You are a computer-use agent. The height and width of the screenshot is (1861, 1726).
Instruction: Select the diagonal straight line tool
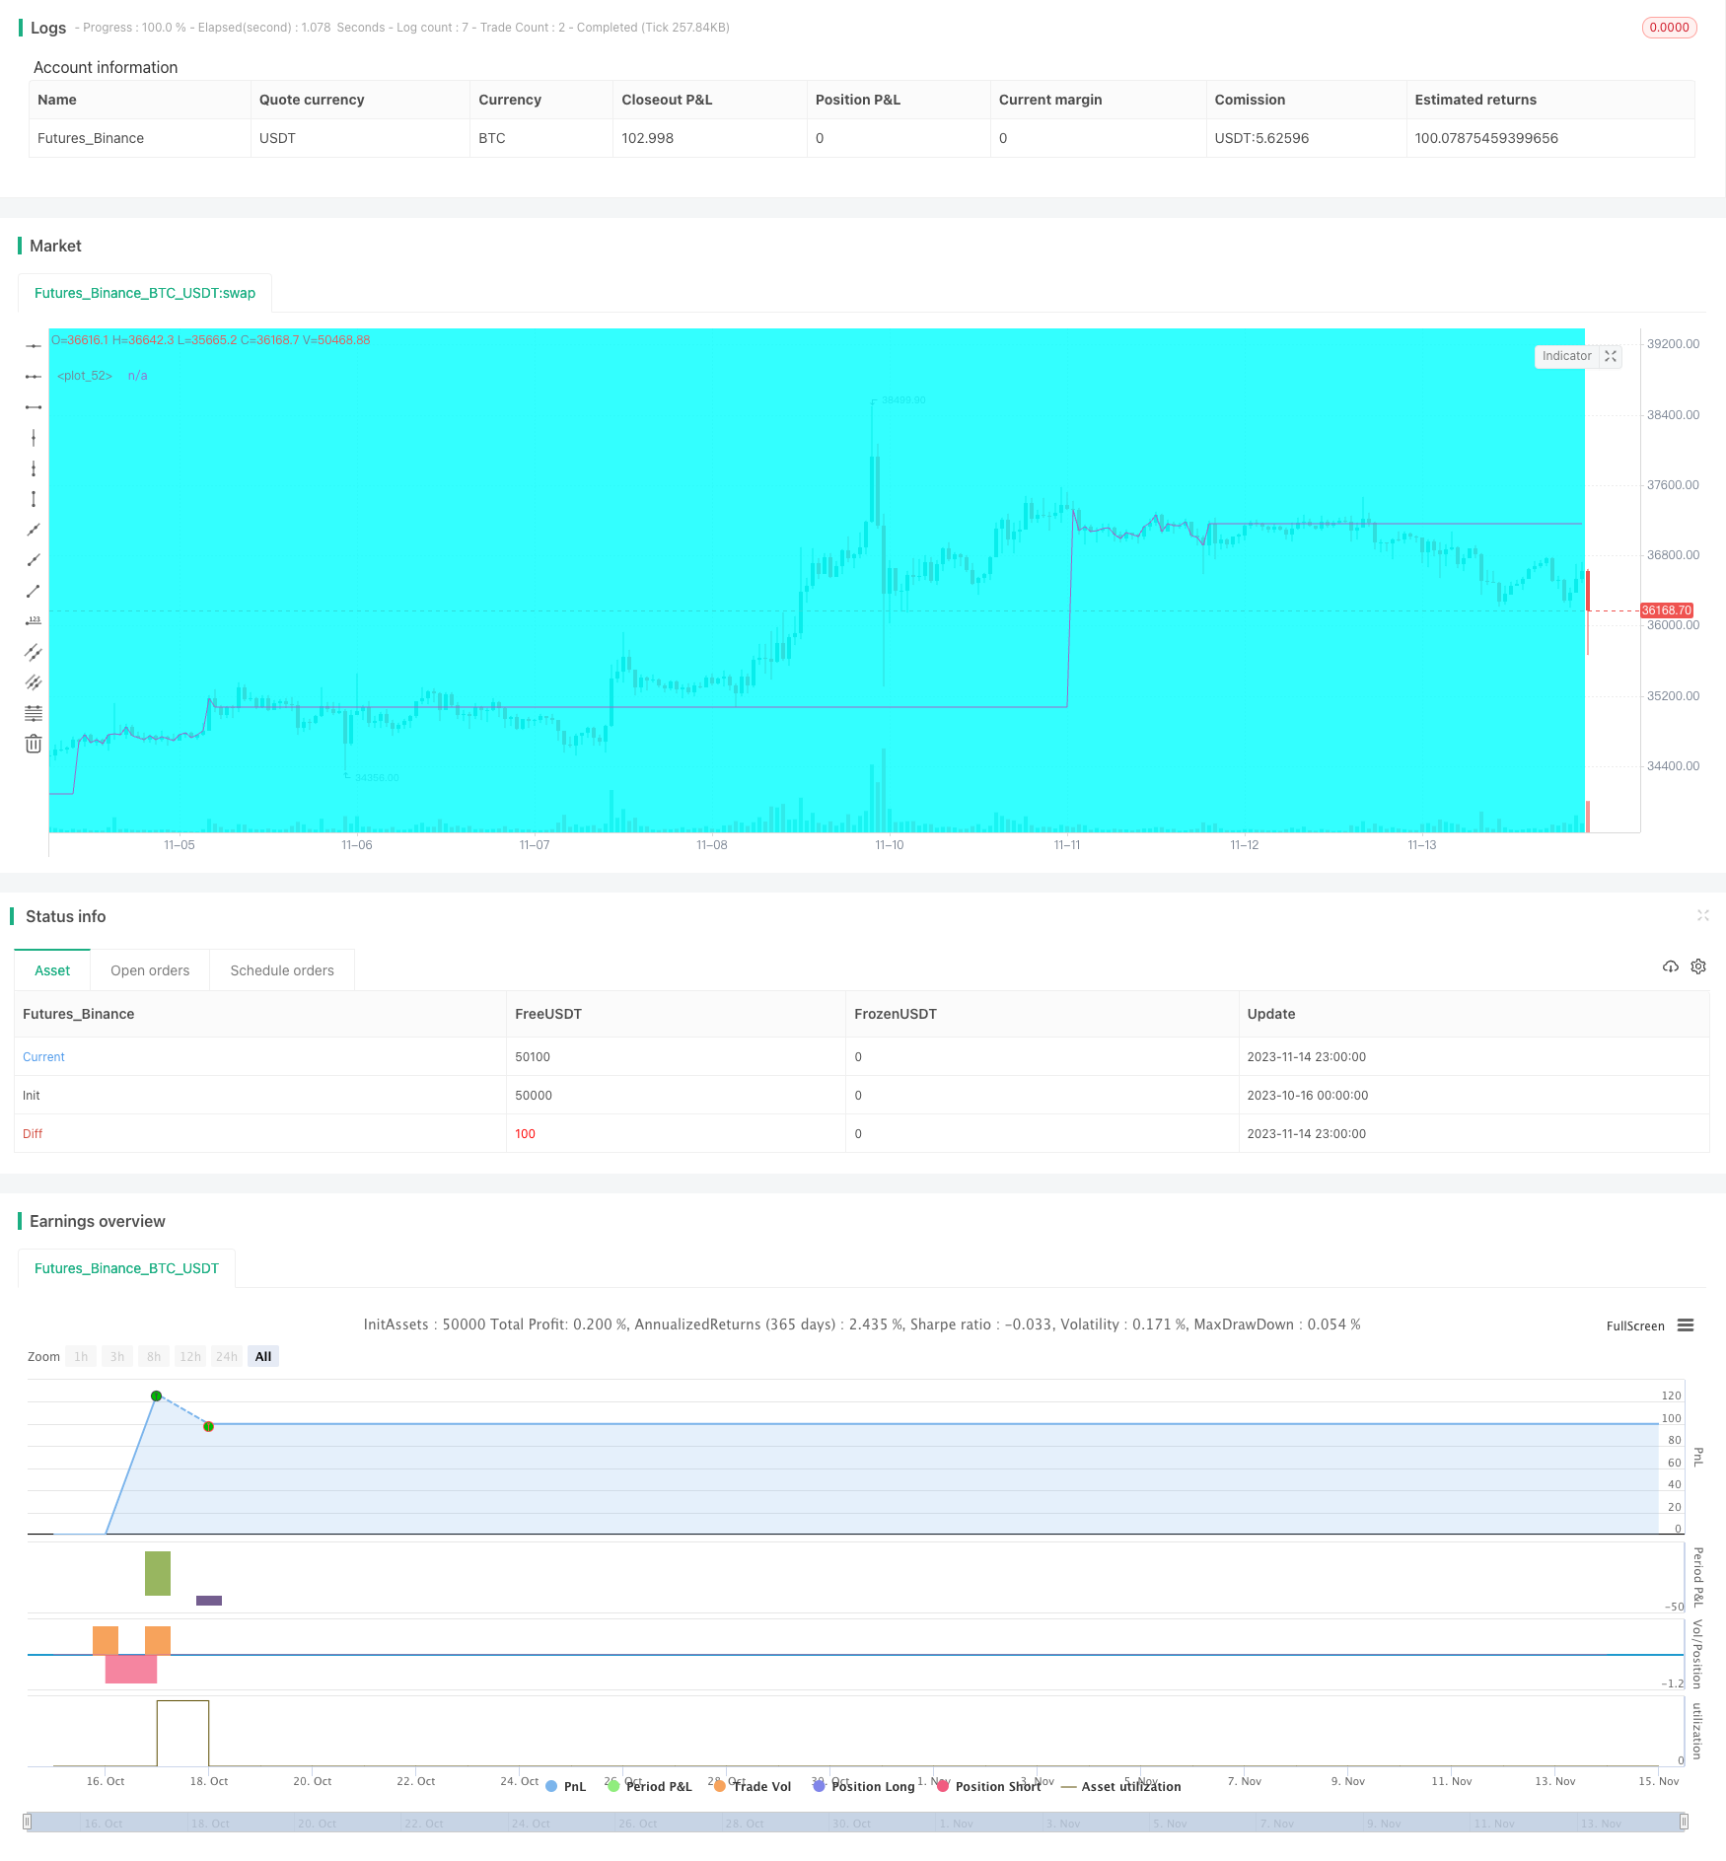click(34, 530)
